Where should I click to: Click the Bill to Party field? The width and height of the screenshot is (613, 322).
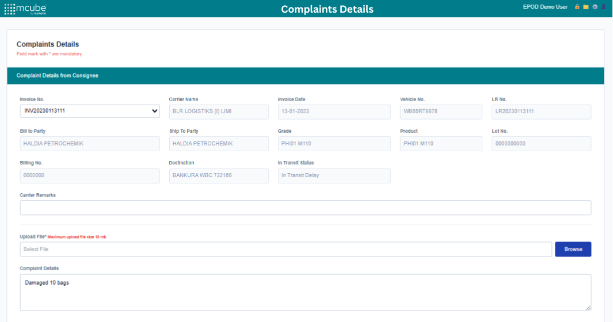[x=90, y=144]
